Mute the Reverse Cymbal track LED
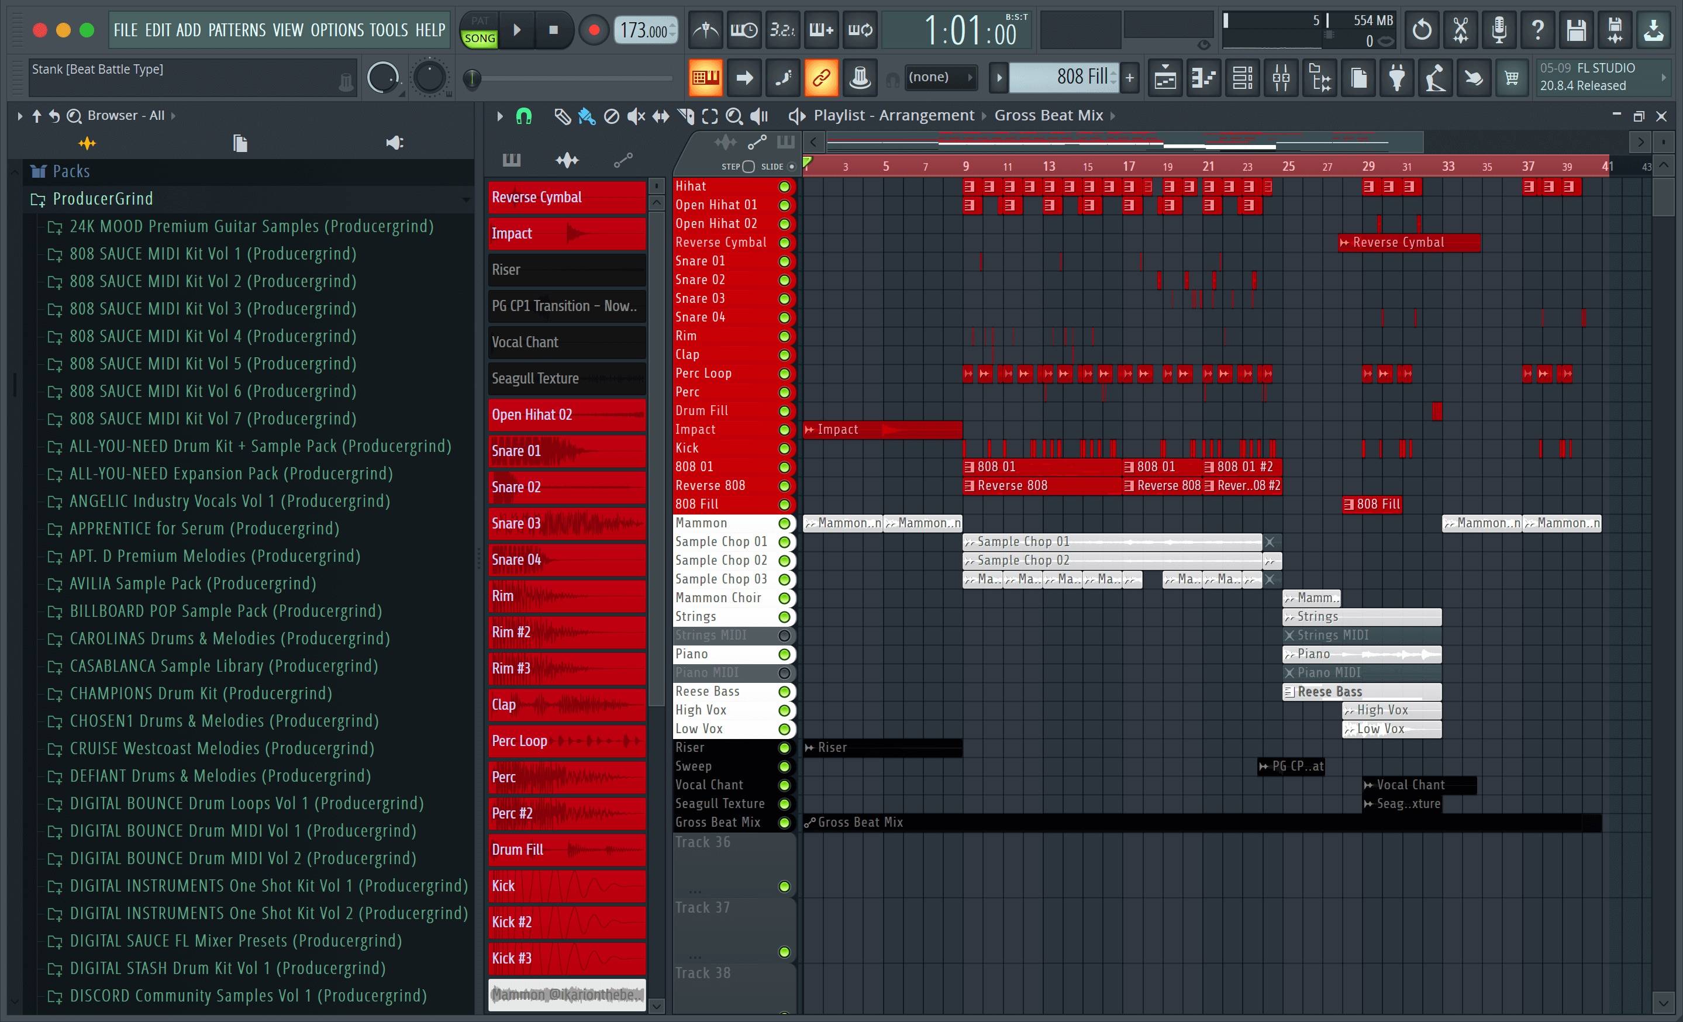 784,243
